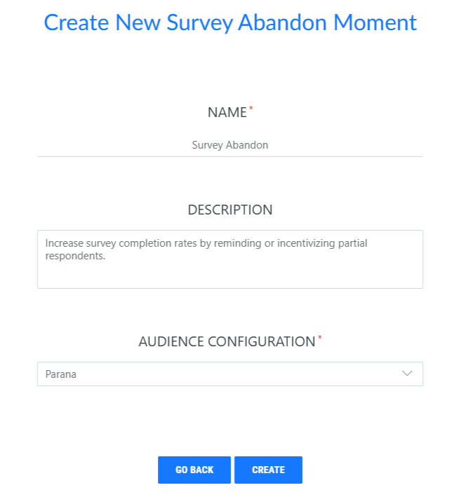
Task: Click the AUDIENCE CONFIGURATION label
Action: point(227,341)
